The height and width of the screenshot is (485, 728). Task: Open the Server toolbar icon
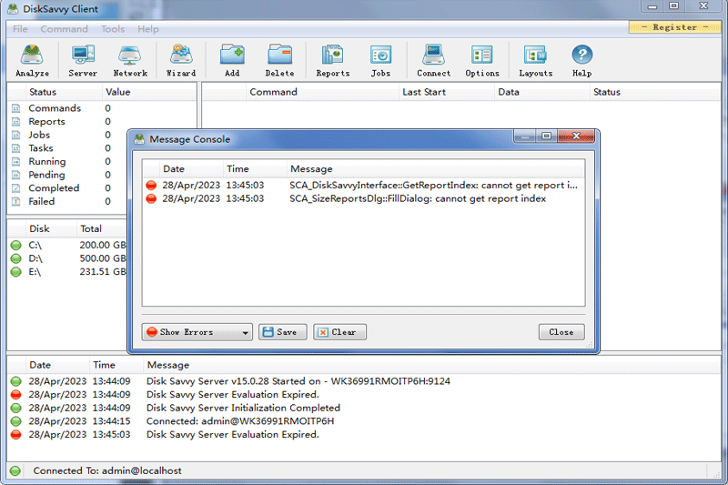coord(83,60)
